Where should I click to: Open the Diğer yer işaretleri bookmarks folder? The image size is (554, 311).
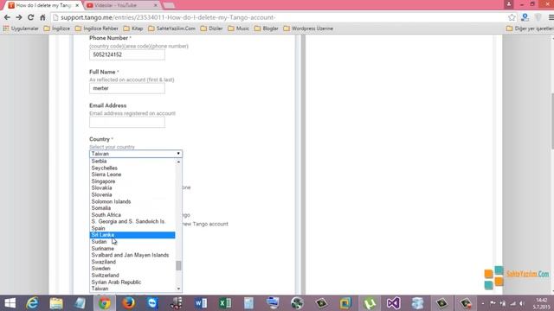coord(530,29)
